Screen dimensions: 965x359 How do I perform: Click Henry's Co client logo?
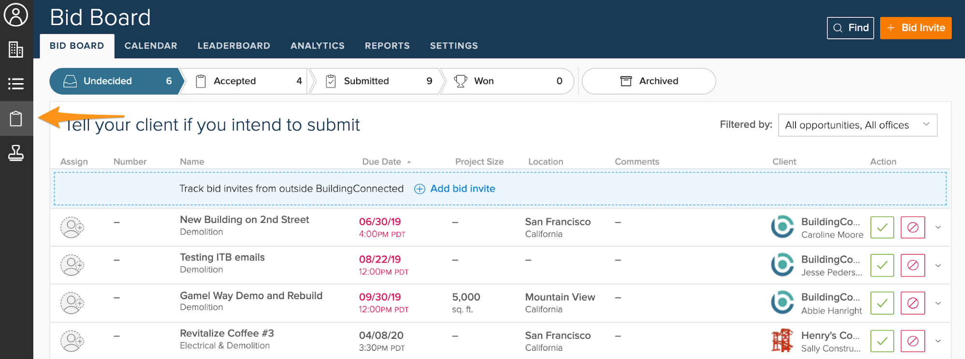click(x=782, y=341)
